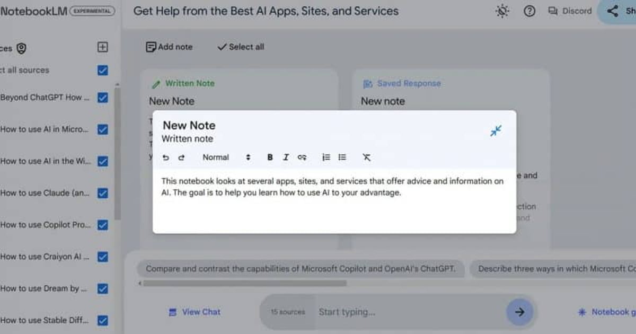The width and height of the screenshot is (636, 334).
Task: Uncheck the How to use Dream by source
Action: (103, 288)
